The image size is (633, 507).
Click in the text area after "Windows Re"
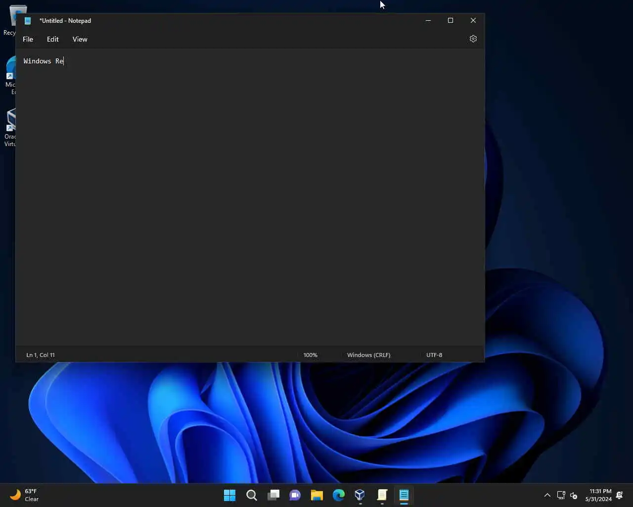point(65,61)
